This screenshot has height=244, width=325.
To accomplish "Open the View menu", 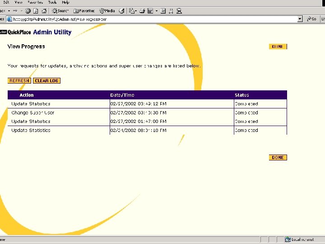I will pos(19,2).
